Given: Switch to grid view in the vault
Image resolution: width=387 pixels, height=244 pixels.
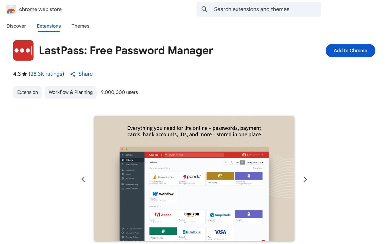Looking at the screenshot, I should tap(242, 162).
